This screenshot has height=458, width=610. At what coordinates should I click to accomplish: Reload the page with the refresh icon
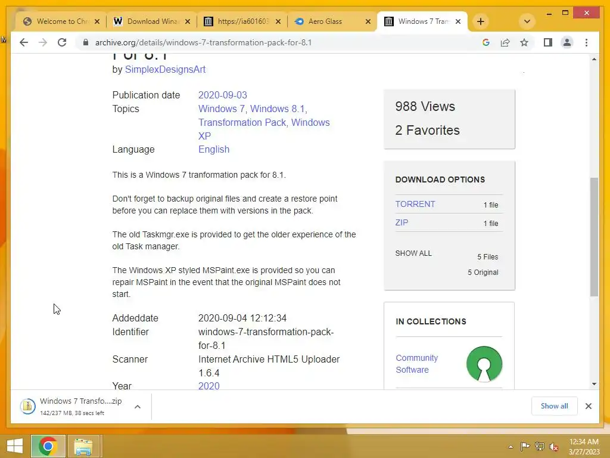click(62, 42)
